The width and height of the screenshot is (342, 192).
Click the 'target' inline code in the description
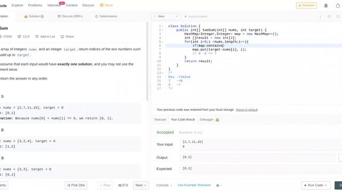69,50
